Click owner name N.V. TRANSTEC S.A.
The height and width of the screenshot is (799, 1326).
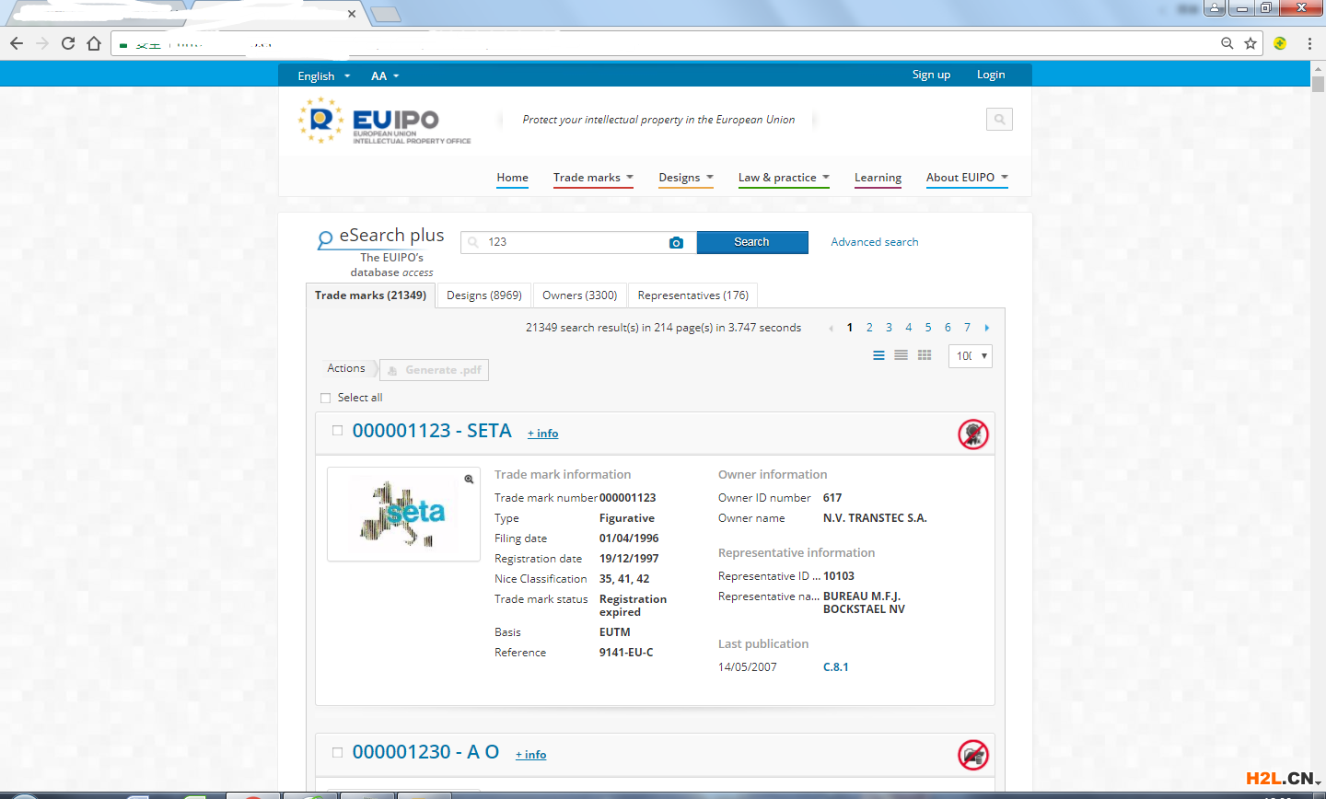pos(875,518)
